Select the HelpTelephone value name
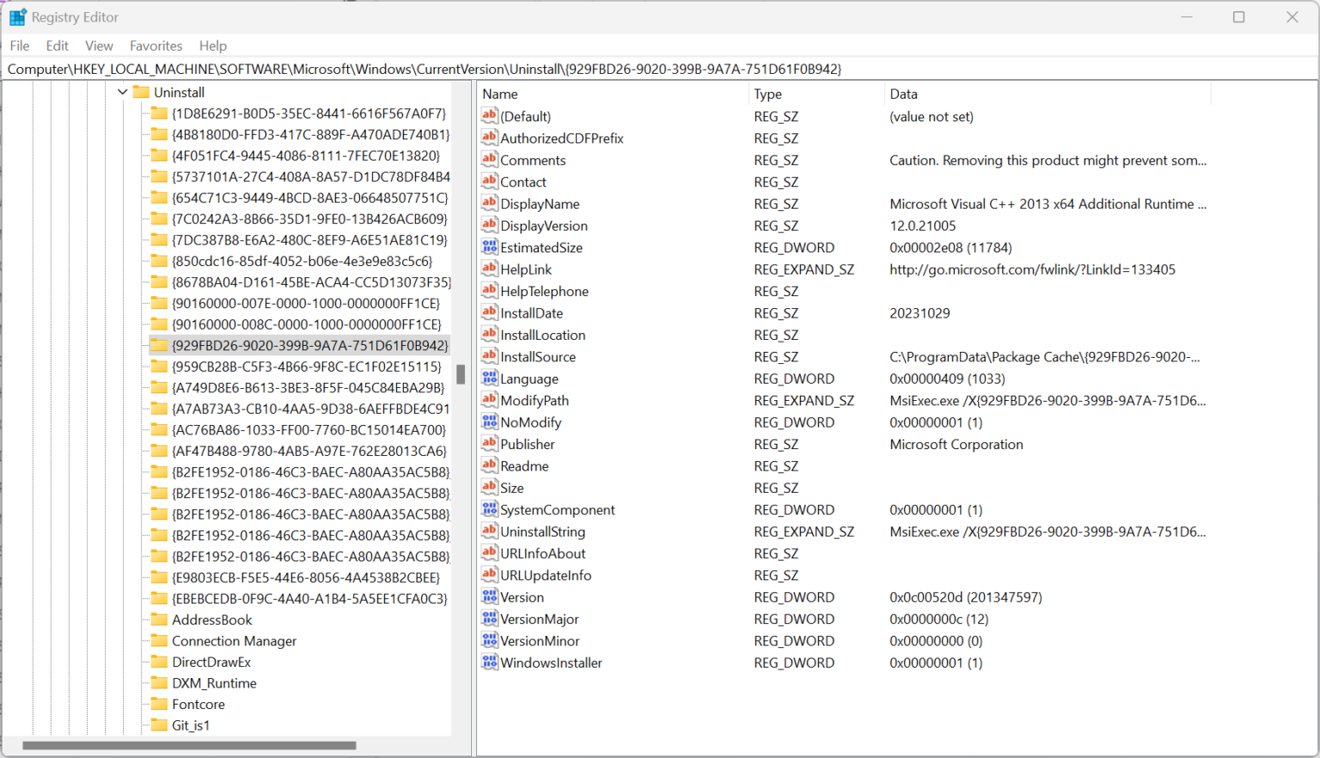Screen dimensions: 1320x758 pyautogui.click(x=545, y=292)
